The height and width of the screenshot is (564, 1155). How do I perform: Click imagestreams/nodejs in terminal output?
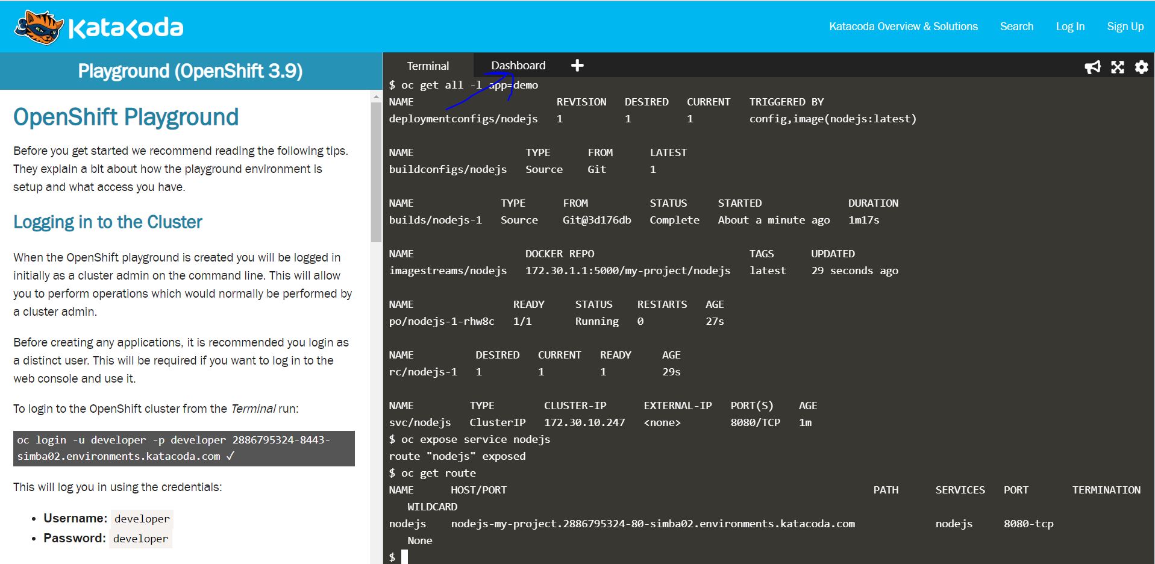coord(448,271)
